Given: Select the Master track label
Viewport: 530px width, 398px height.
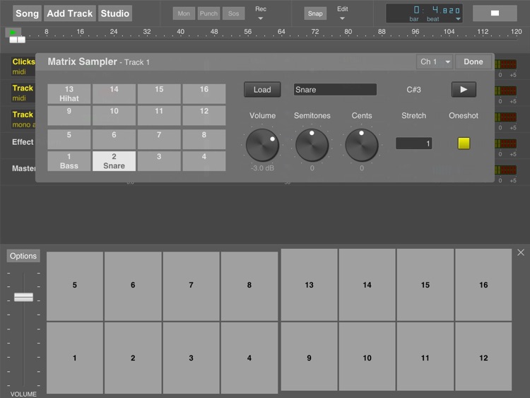Looking at the screenshot, I should pos(23,168).
